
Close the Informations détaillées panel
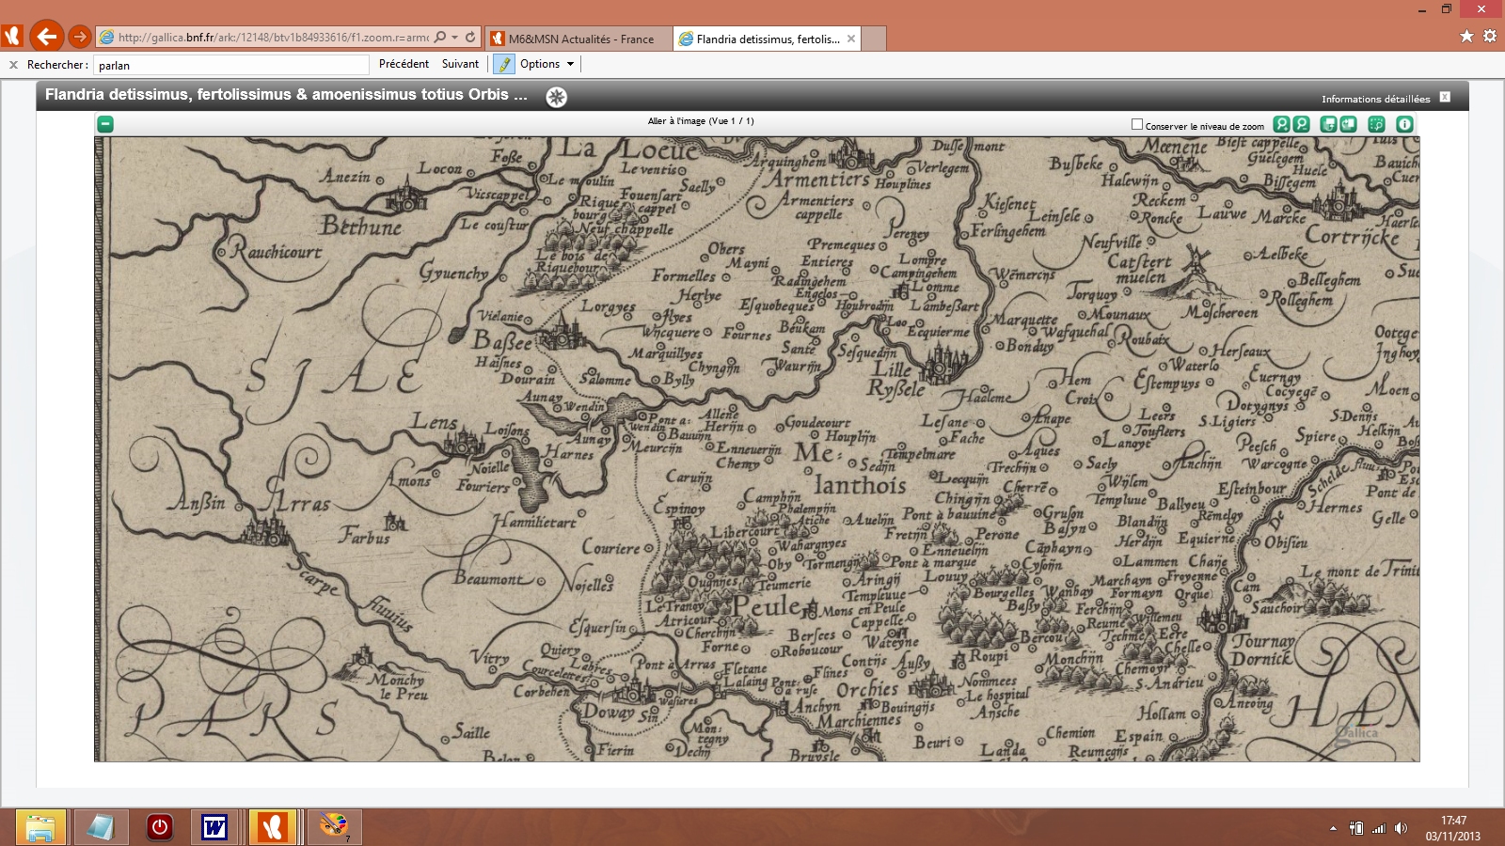(1445, 97)
